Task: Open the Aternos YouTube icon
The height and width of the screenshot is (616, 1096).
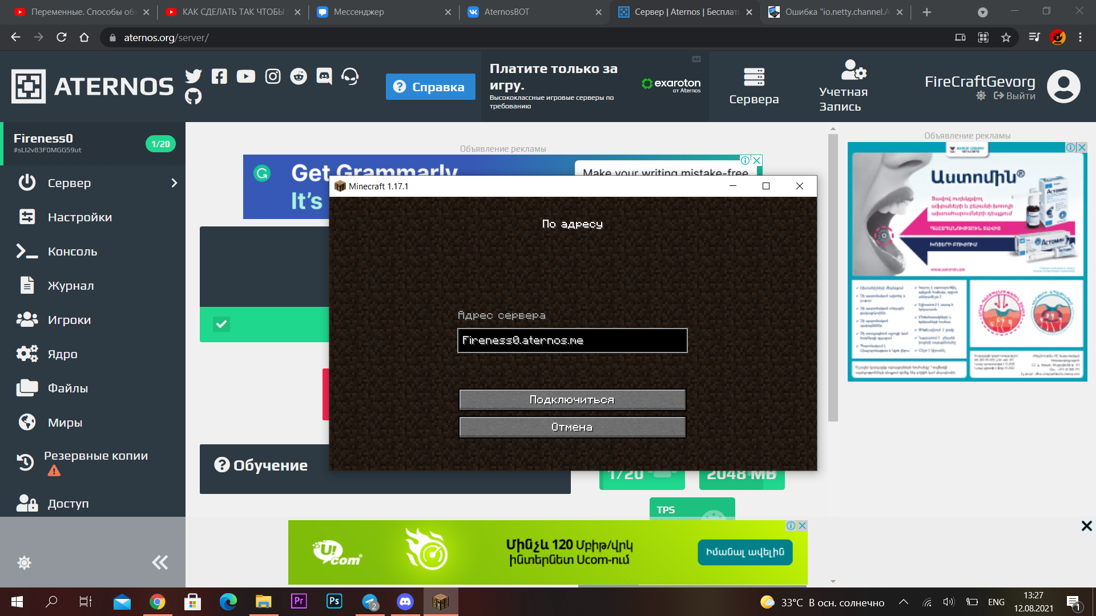Action: (x=246, y=76)
